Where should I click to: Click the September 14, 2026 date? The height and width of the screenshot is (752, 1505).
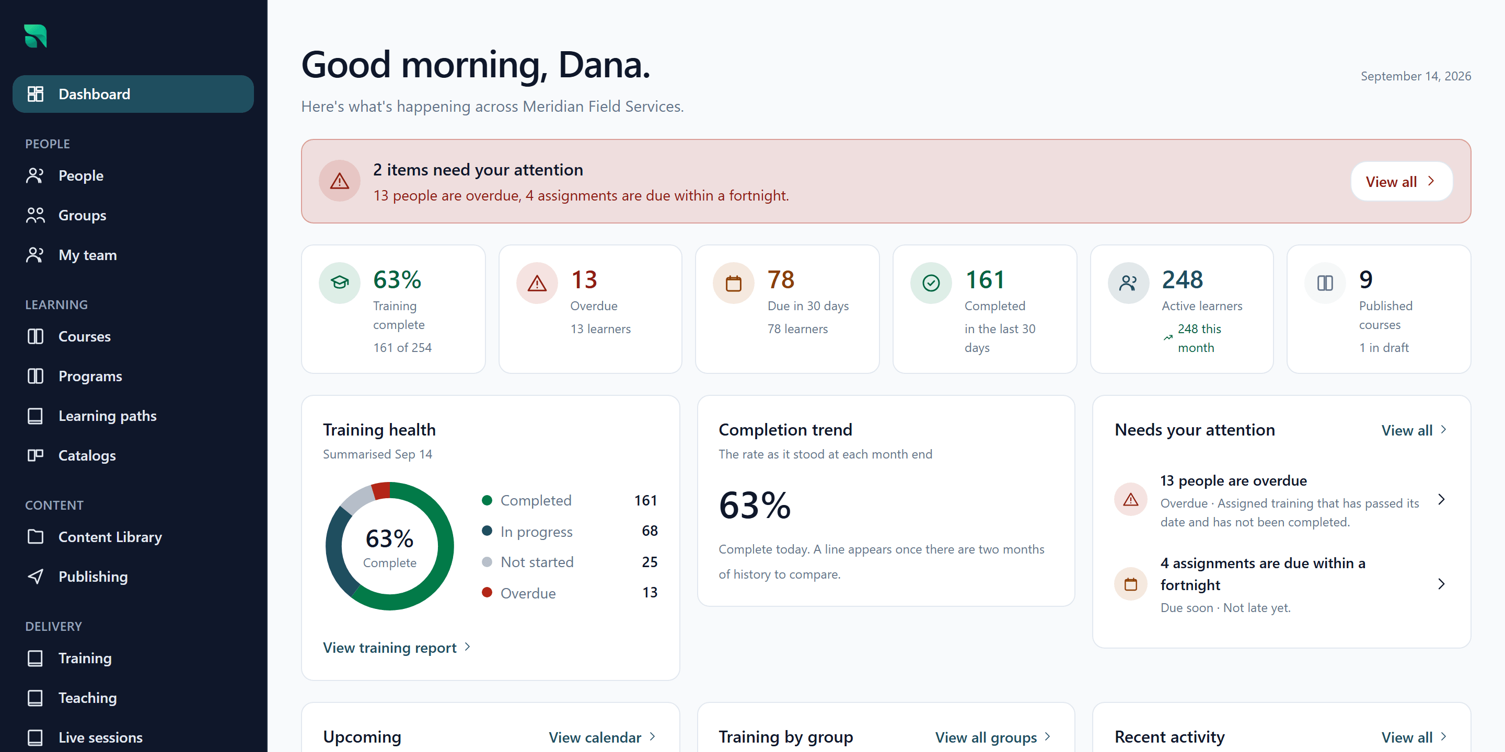pos(1416,76)
